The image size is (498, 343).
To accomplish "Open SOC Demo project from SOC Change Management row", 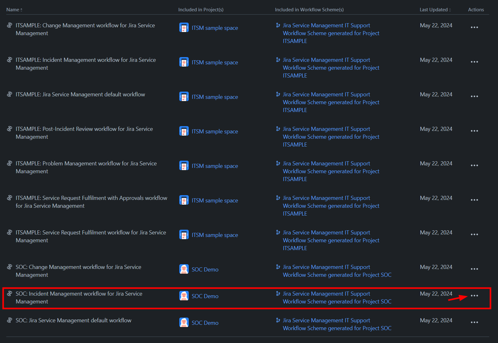I will pos(205,270).
